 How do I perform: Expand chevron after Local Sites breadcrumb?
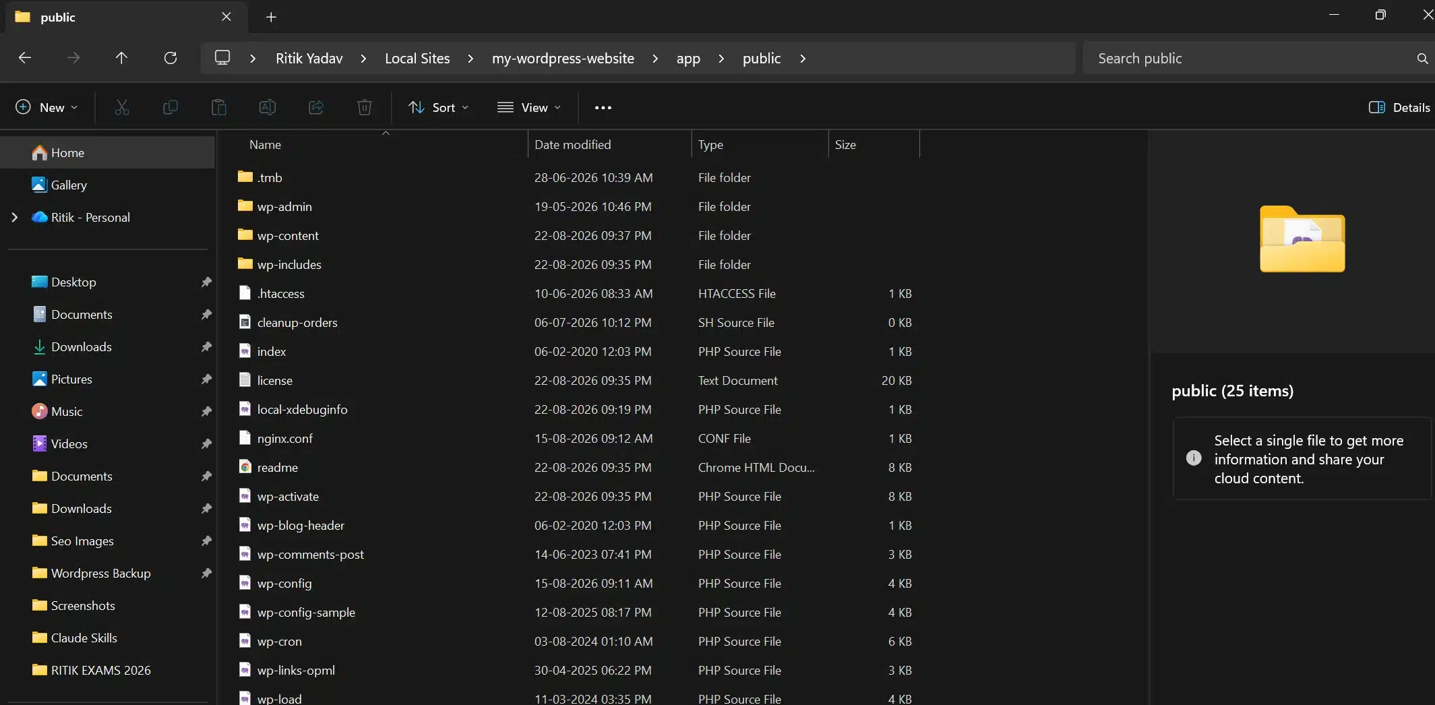coord(470,59)
